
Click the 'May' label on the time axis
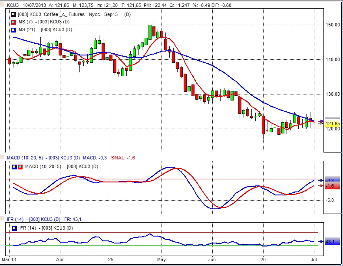162,261
